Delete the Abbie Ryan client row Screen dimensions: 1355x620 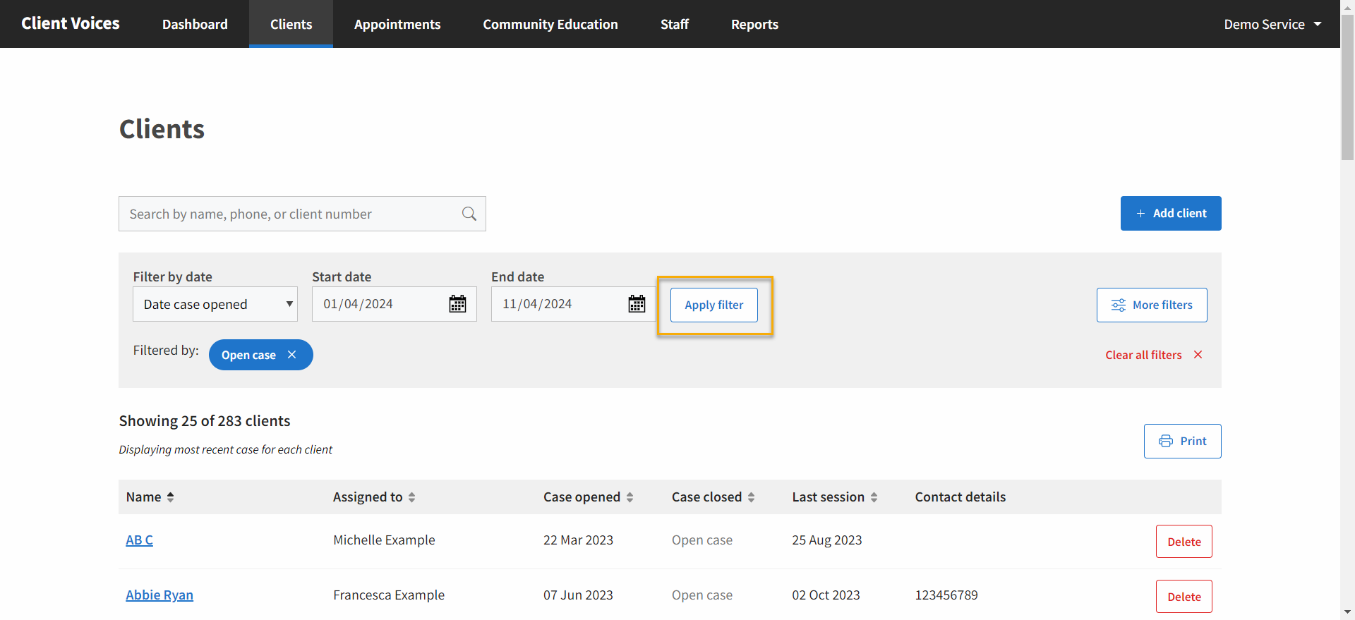pyautogui.click(x=1184, y=597)
